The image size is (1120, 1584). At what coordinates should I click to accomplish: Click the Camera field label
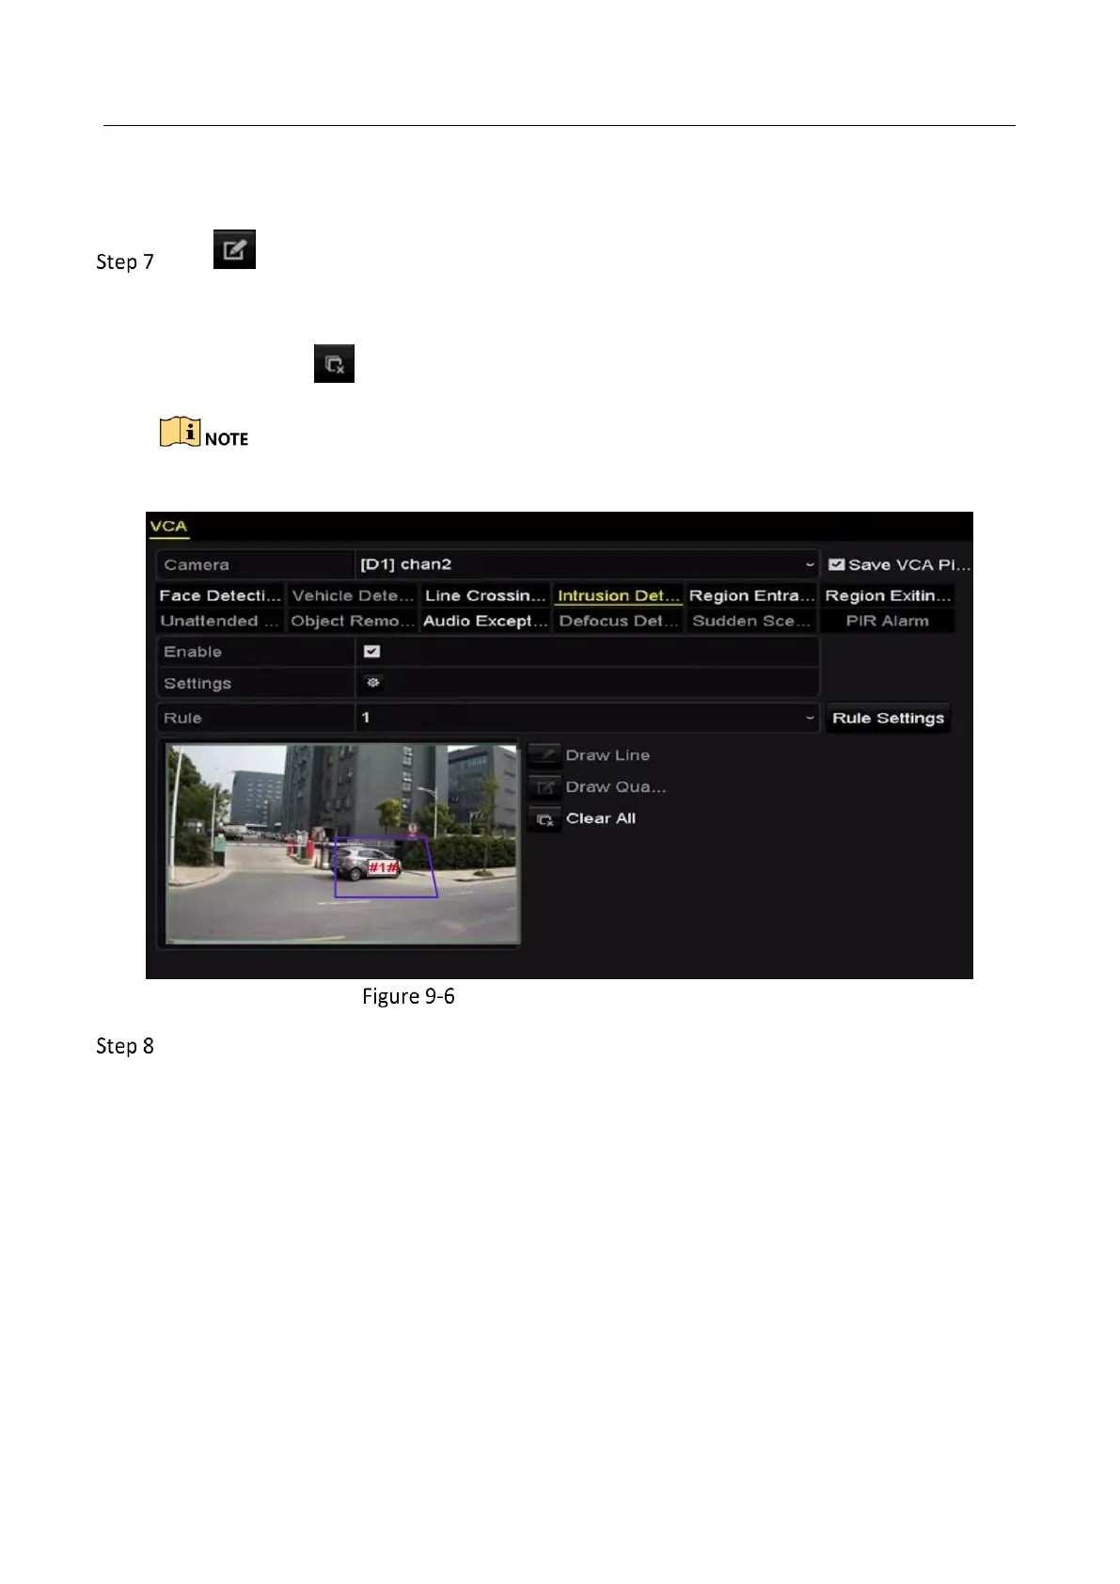tap(197, 564)
